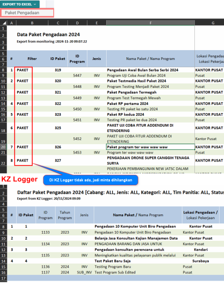Click 'PENGADAAN DRONE SUPER CANGGIH TENAGA SURYA'
Screen dimensions: 224x286
pos(148,161)
